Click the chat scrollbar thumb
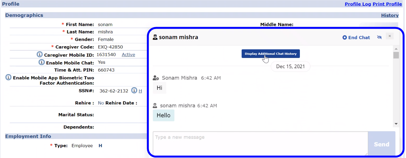406x158 pixels. pyautogui.click(x=396, y=55)
